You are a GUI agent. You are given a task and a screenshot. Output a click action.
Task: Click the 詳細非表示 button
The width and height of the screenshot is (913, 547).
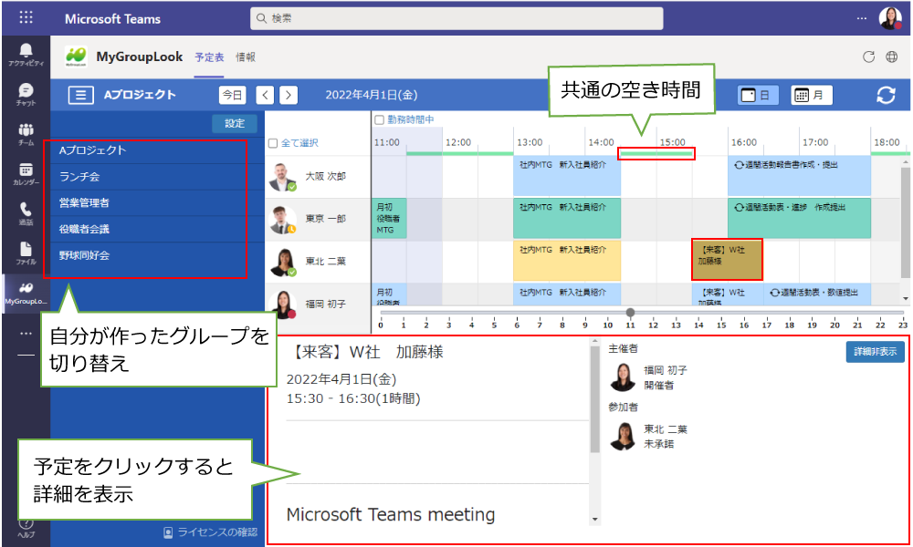coord(875,352)
